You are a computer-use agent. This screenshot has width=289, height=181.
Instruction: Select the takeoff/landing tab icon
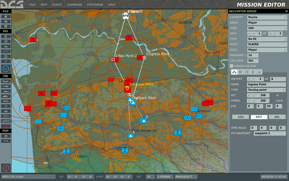click(259, 72)
